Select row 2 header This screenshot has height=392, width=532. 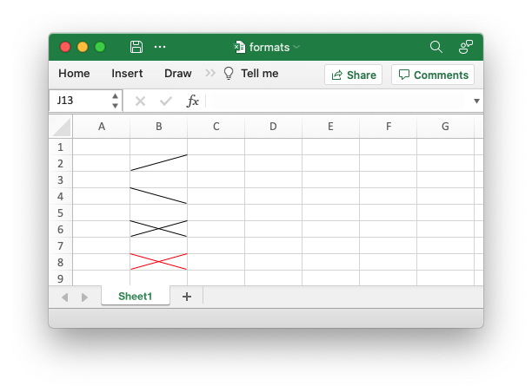coord(60,164)
